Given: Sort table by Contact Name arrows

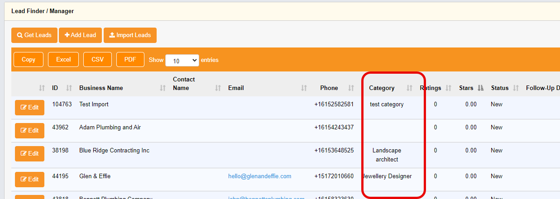Looking at the screenshot, I should pyautogui.click(x=218, y=88).
